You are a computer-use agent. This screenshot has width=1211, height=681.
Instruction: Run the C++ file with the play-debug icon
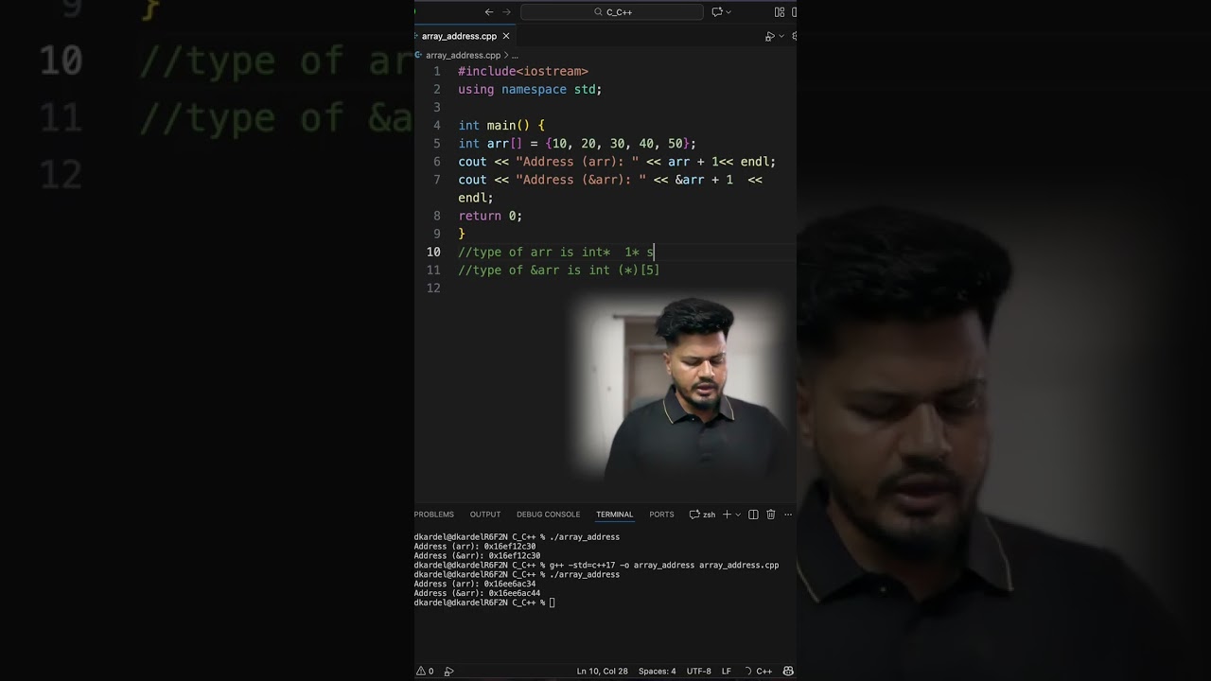click(x=769, y=36)
